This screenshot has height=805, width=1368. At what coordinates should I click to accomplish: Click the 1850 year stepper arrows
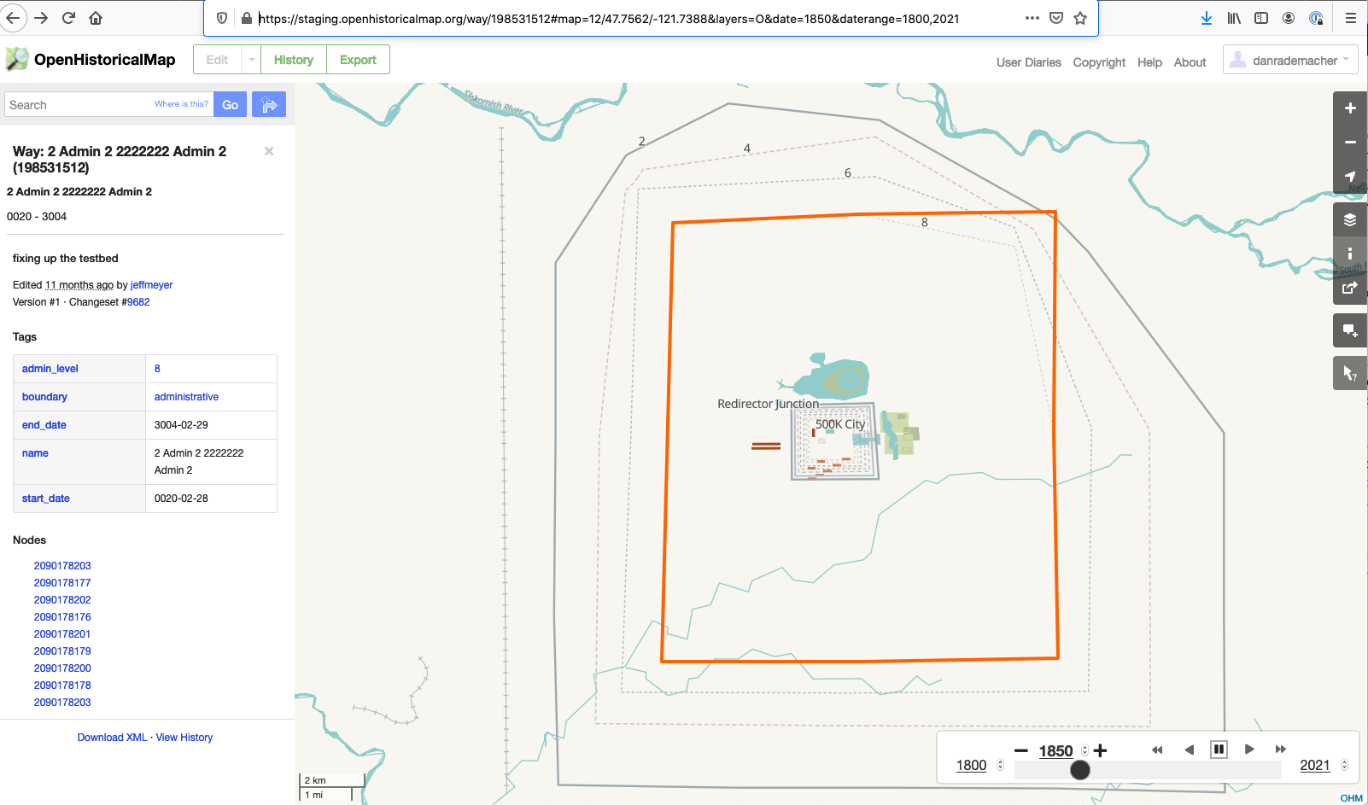1083,750
